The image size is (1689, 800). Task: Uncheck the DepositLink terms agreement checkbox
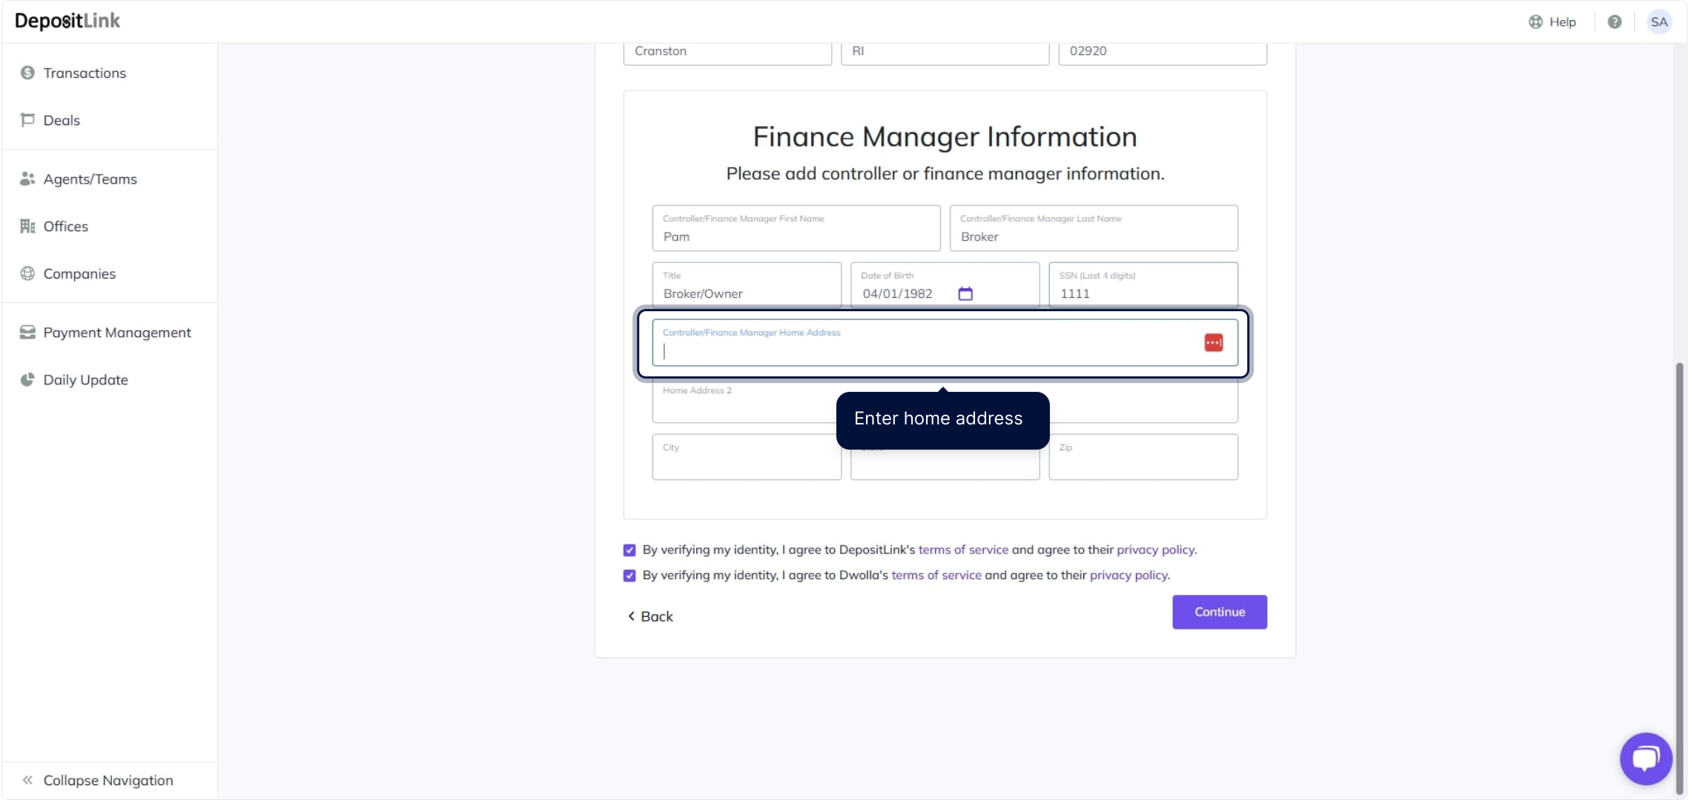click(x=629, y=550)
